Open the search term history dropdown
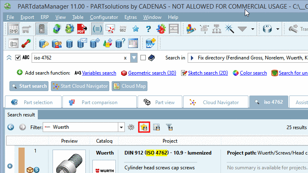 (x=134, y=58)
